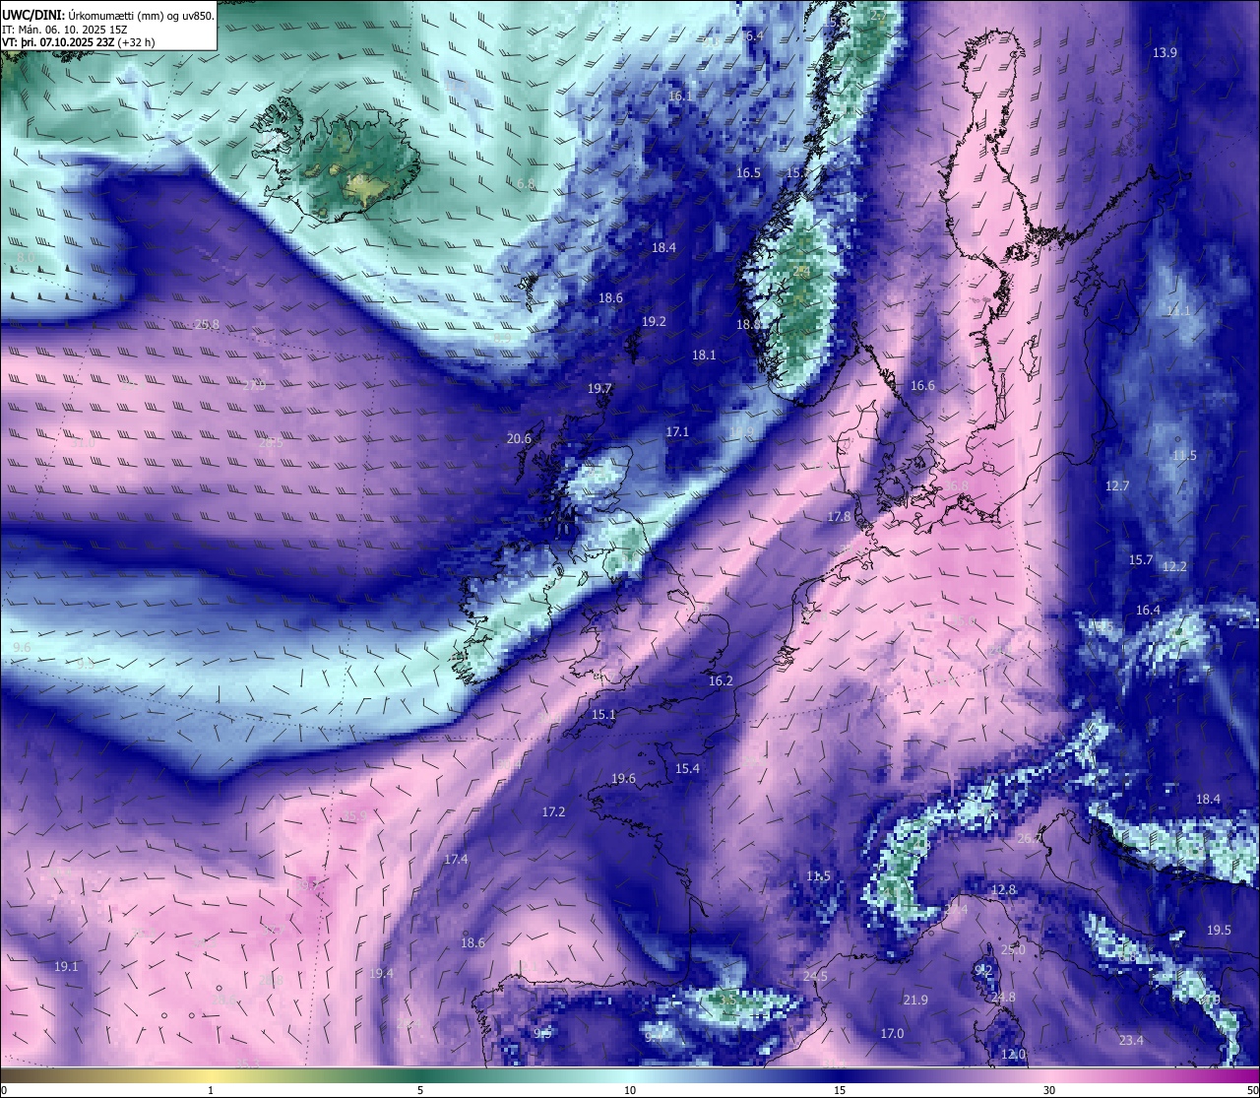Screen dimensions: 1260x1098
Task: Click the 21.9 value on the map
Action: [915, 1001]
